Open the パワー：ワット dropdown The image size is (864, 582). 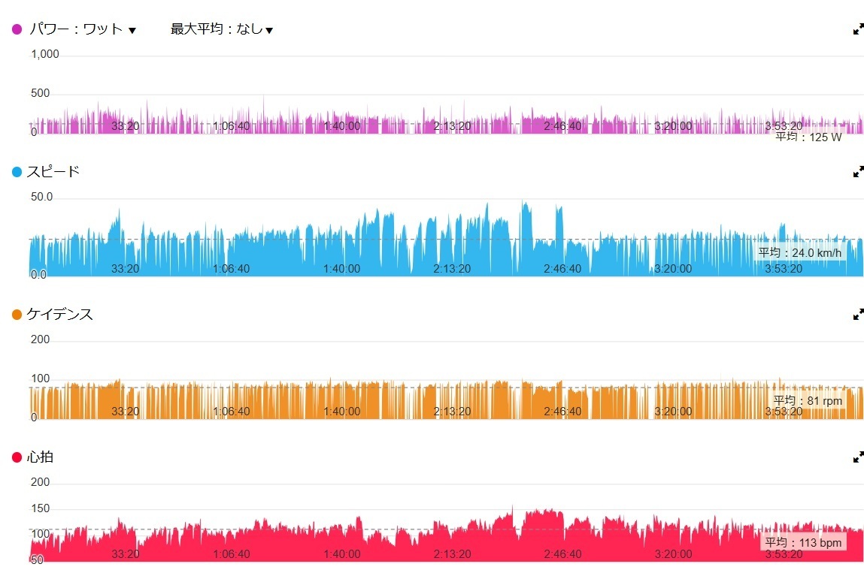(x=82, y=29)
